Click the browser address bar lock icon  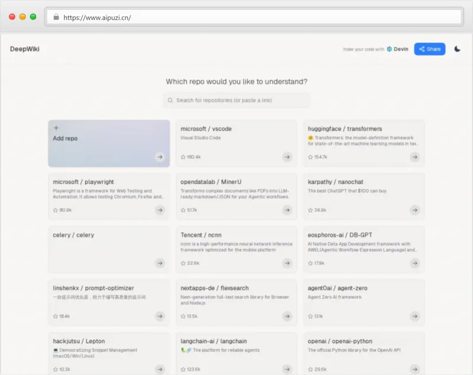point(56,17)
